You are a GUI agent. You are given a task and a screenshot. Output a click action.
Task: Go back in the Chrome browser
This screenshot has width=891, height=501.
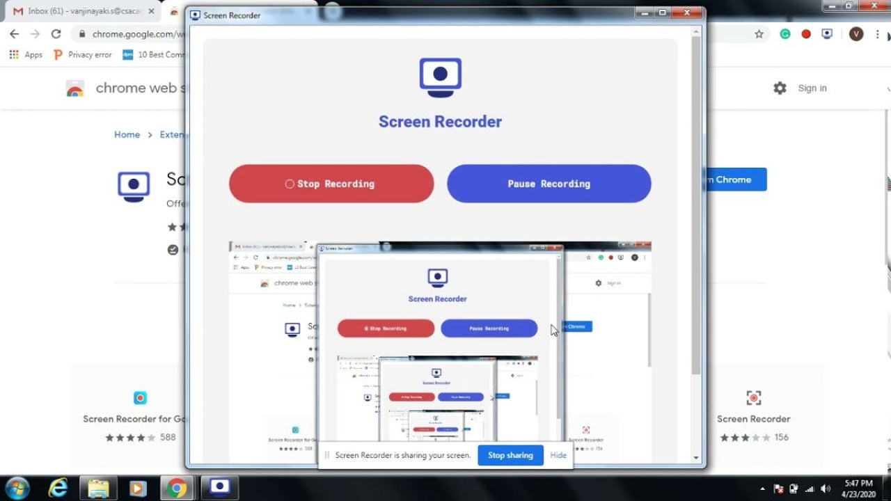click(14, 33)
